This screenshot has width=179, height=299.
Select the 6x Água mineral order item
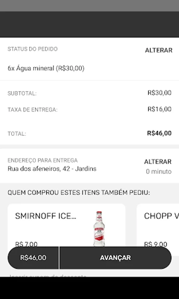coord(46,68)
